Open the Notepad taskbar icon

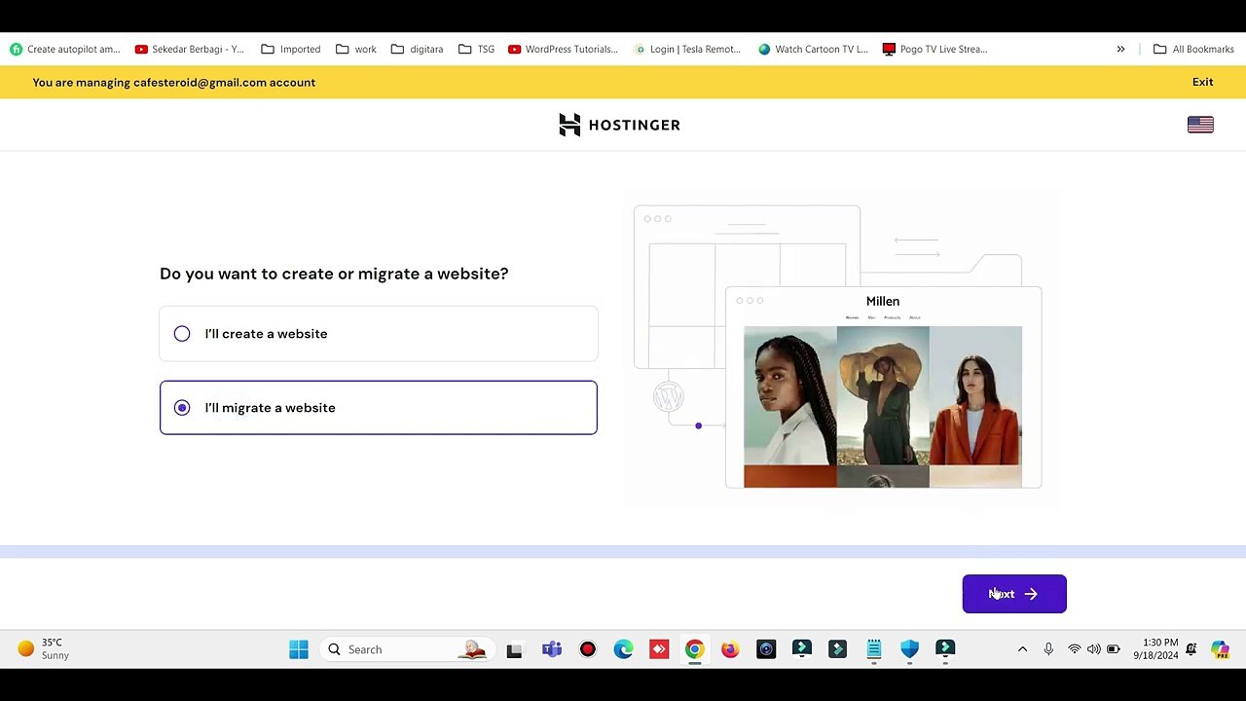tap(873, 649)
